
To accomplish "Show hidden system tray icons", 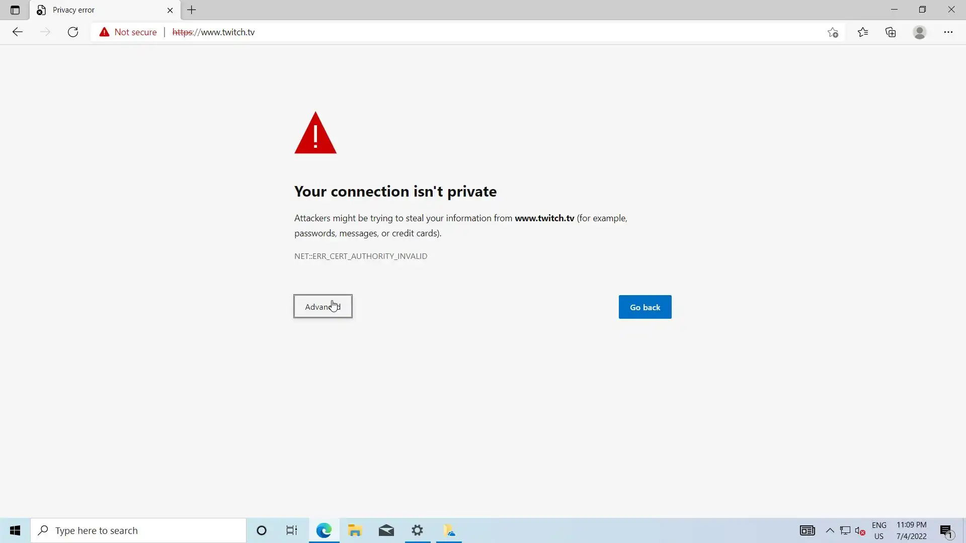I will [x=830, y=530].
